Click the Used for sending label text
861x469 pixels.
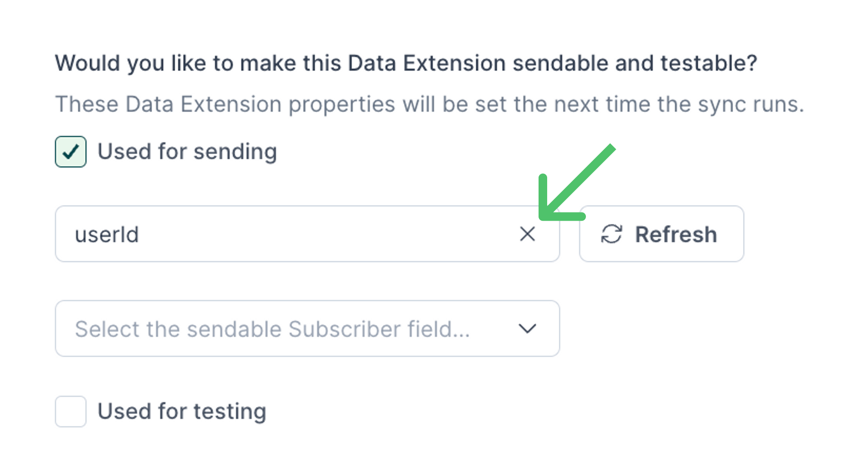(x=187, y=151)
